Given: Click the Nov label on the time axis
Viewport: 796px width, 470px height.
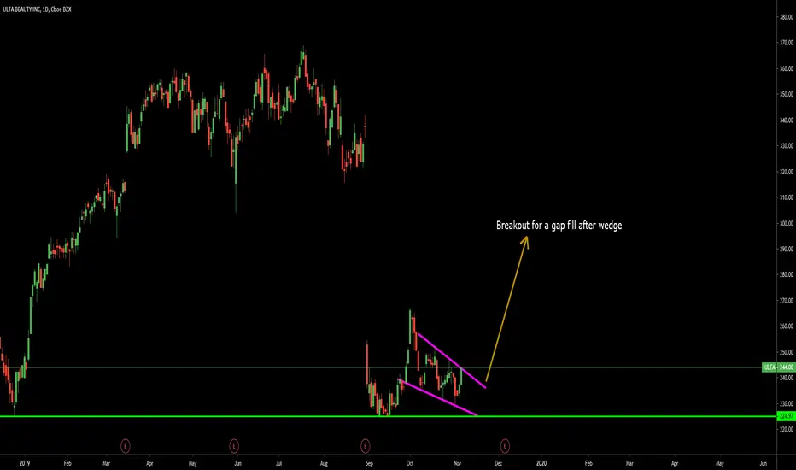Looking at the screenshot, I should pyautogui.click(x=457, y=463).
